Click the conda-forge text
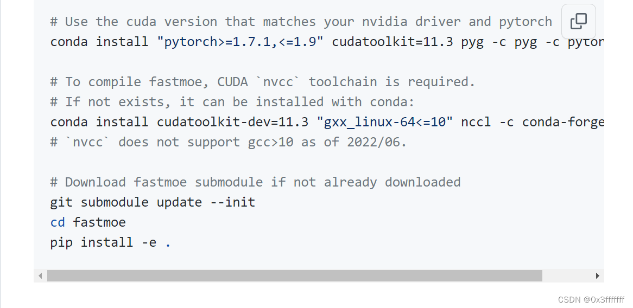The image size is (633, 308). coord(563,122)
